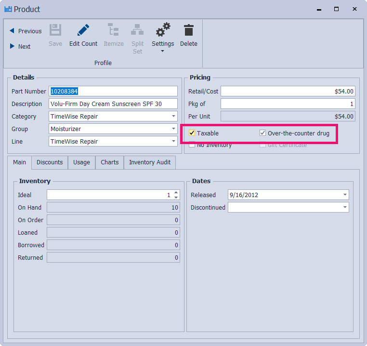Open the Discontinued date dropdown
This screenshot has height=346, width=367.
pos(345,207)
